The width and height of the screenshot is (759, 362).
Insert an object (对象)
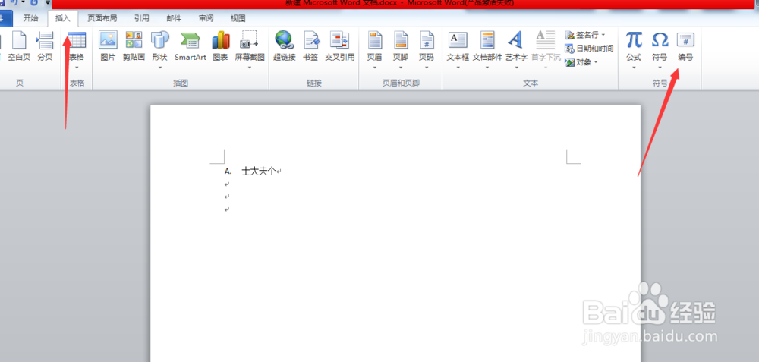click(x=581, y=62)
